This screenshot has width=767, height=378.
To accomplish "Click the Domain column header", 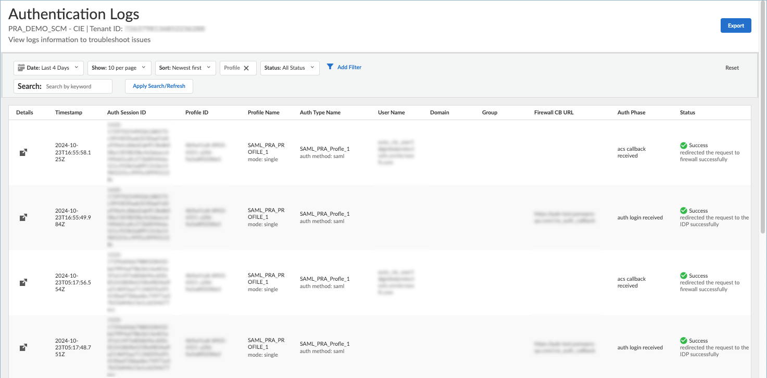I will coord(439,112).
